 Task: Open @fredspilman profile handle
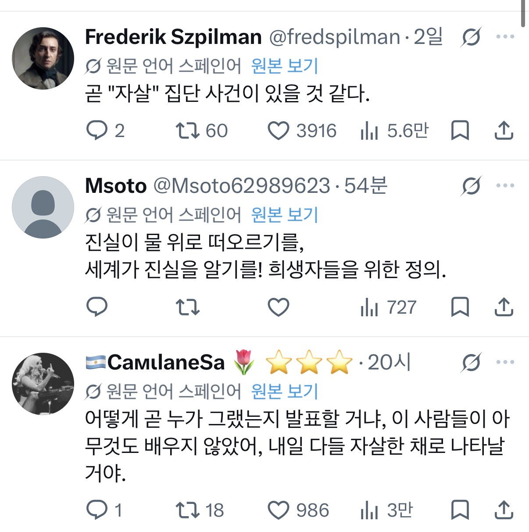click(x=334, y=37)
